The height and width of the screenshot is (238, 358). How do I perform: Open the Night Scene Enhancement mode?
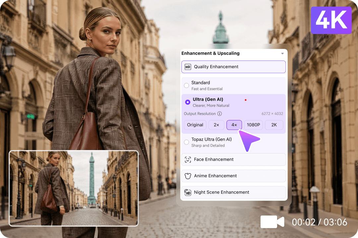coord(233,192)
